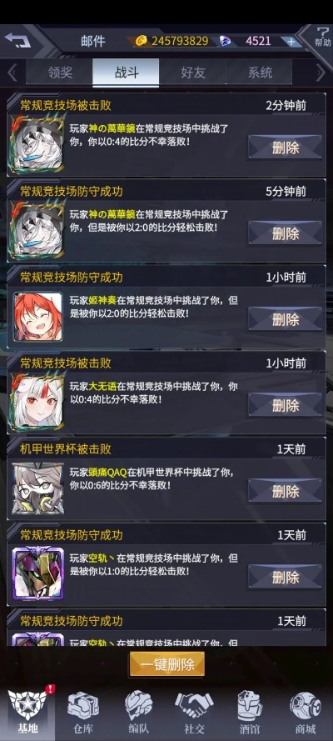Delete the 2分钟前 defeat mail
Image resolution: width=333 pixels, height=741 pixels.
coord(286,148)
